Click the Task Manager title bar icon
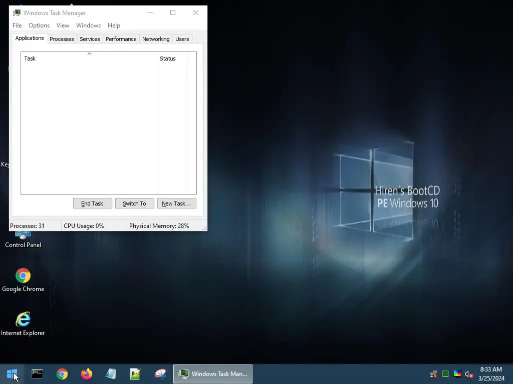Image resolution: width=513 pixels, height=384 pixels. pyautogui.click(x=17, y=12)
